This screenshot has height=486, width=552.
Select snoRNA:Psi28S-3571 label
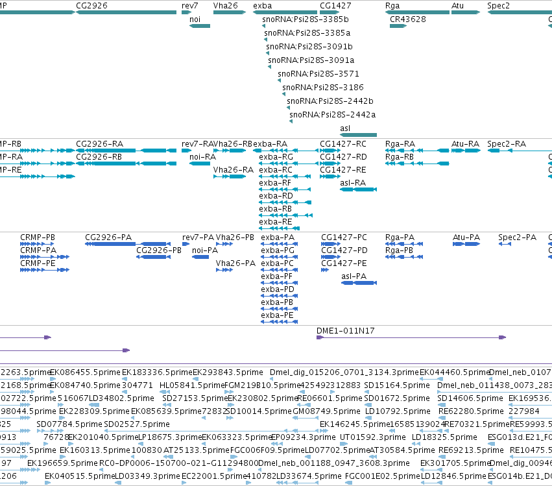[318, 74]
